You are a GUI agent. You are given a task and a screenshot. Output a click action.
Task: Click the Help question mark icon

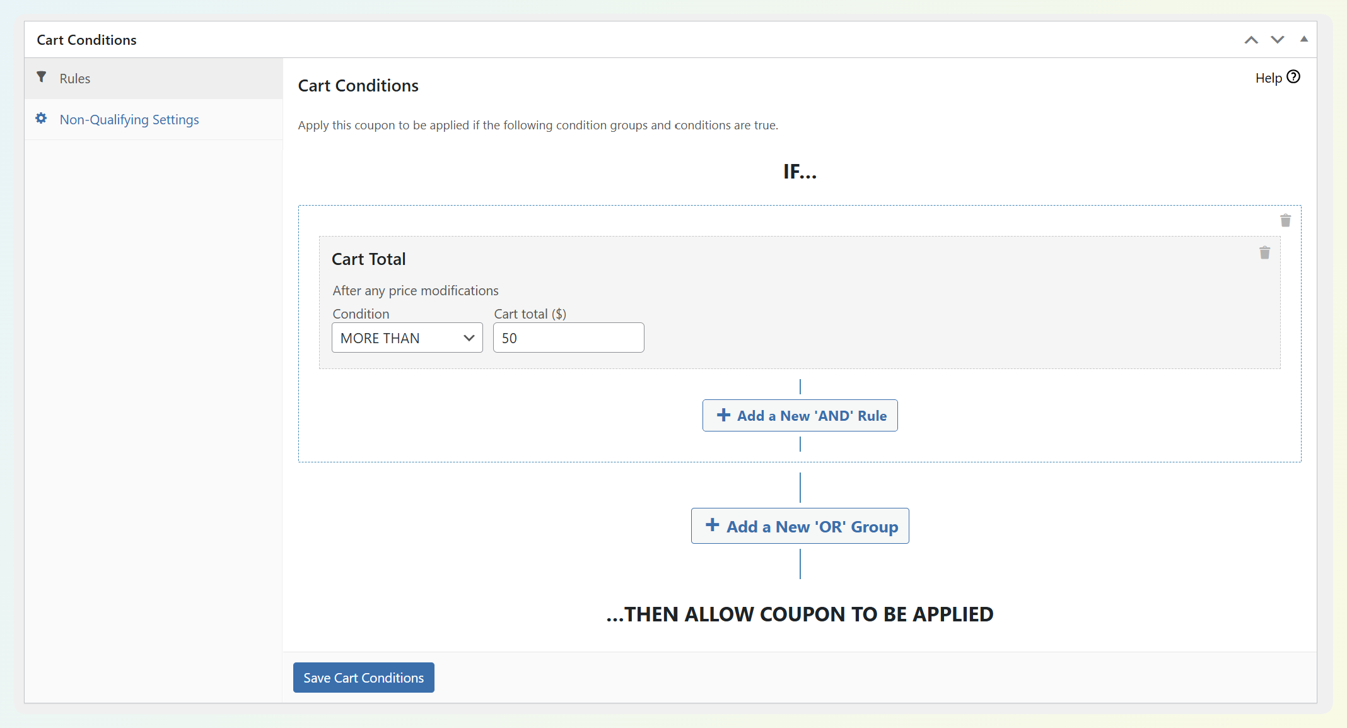click(x=1293, y=77)
